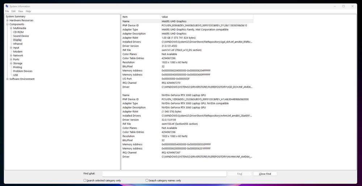Select the Infrared tree item
Viewport: 362px width, 186px height.
point(17,44)
